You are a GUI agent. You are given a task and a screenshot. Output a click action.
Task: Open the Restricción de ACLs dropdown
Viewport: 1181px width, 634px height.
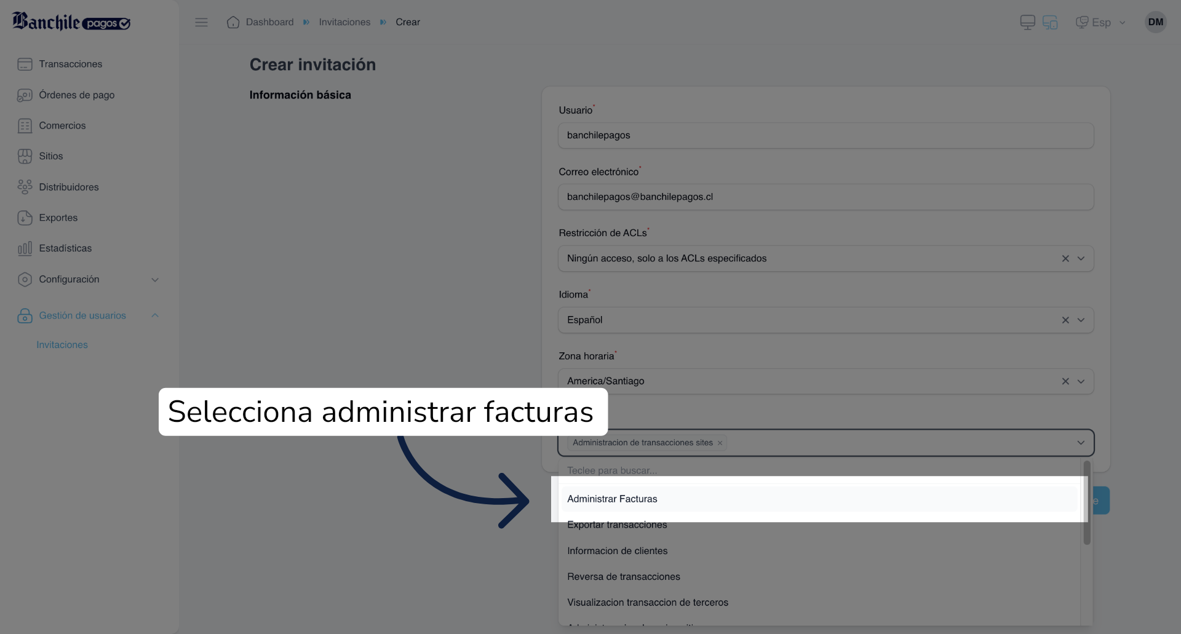(1081, 258)
